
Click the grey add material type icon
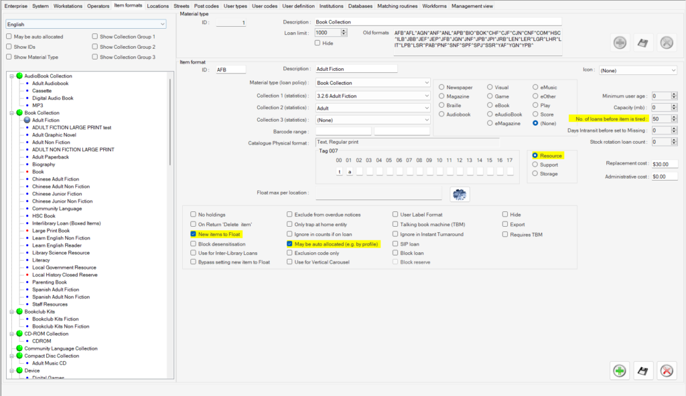click(620, 43)
